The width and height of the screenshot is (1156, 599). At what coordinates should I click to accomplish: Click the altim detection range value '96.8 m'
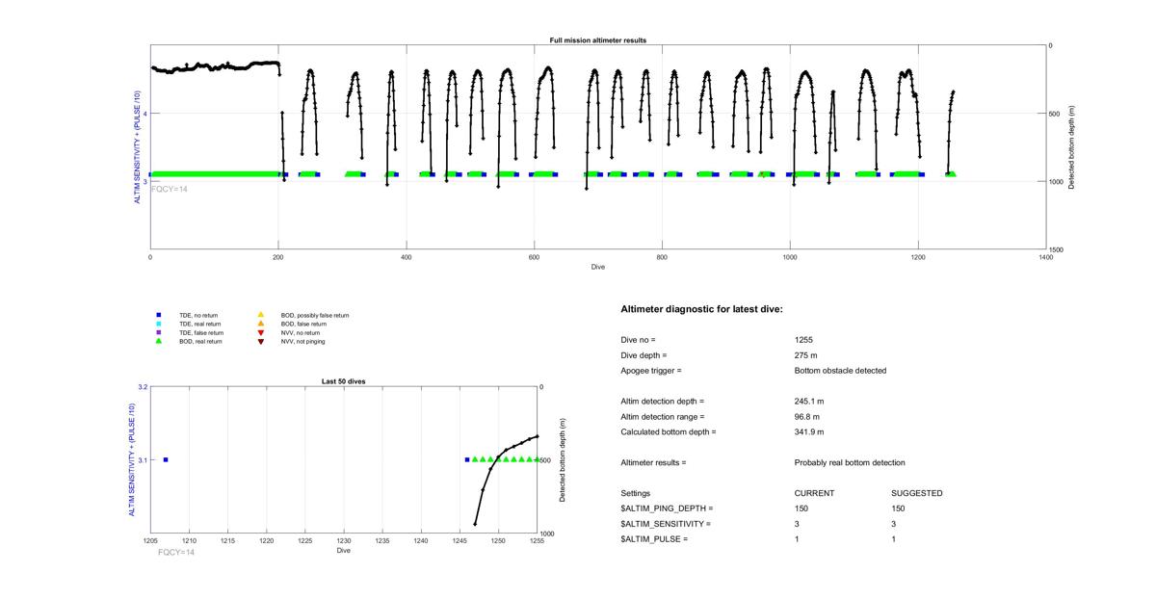click(x=807, y=417)
